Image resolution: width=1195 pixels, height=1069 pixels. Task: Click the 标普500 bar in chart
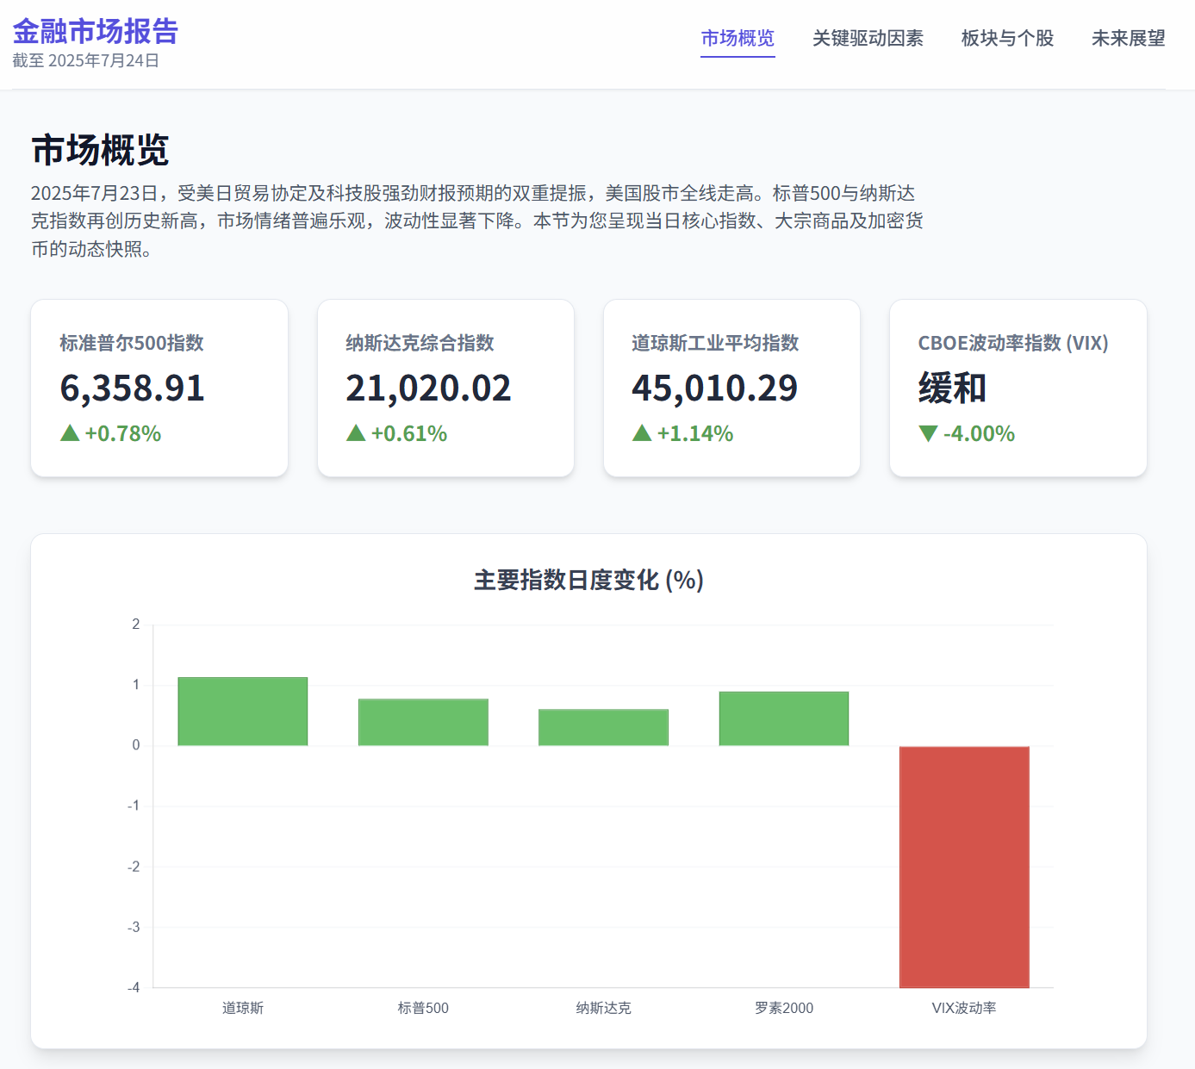point(423,722)
